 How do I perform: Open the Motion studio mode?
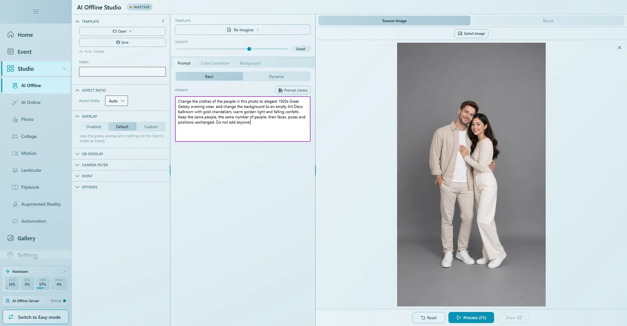coord(36,153)
